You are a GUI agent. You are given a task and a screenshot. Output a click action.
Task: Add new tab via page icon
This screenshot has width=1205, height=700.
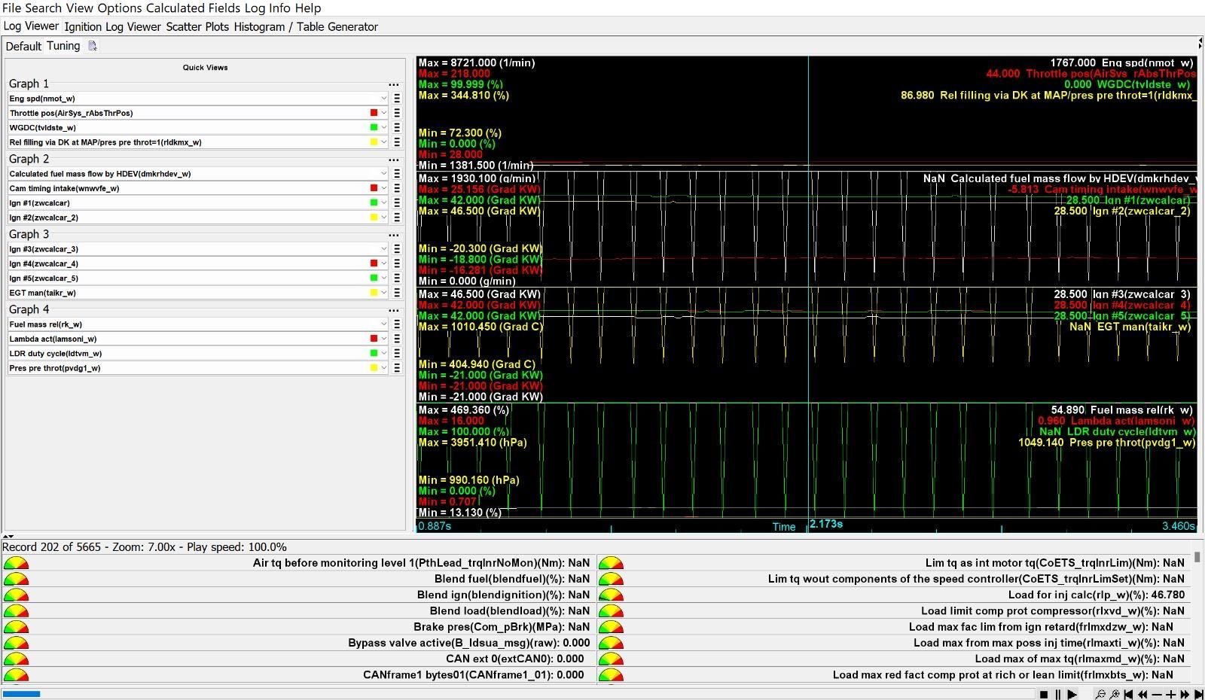click(x=93, y=46)
